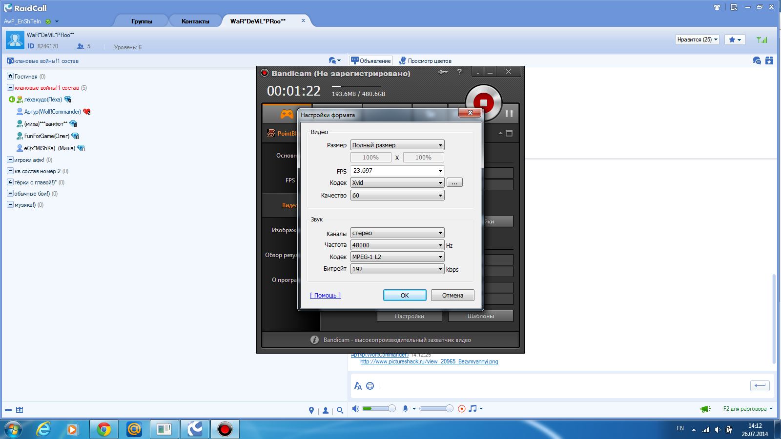The image size is (781, 439).
Task: Select user лёхакудо(Лёха) in channel list
Action: coord(43,100)
